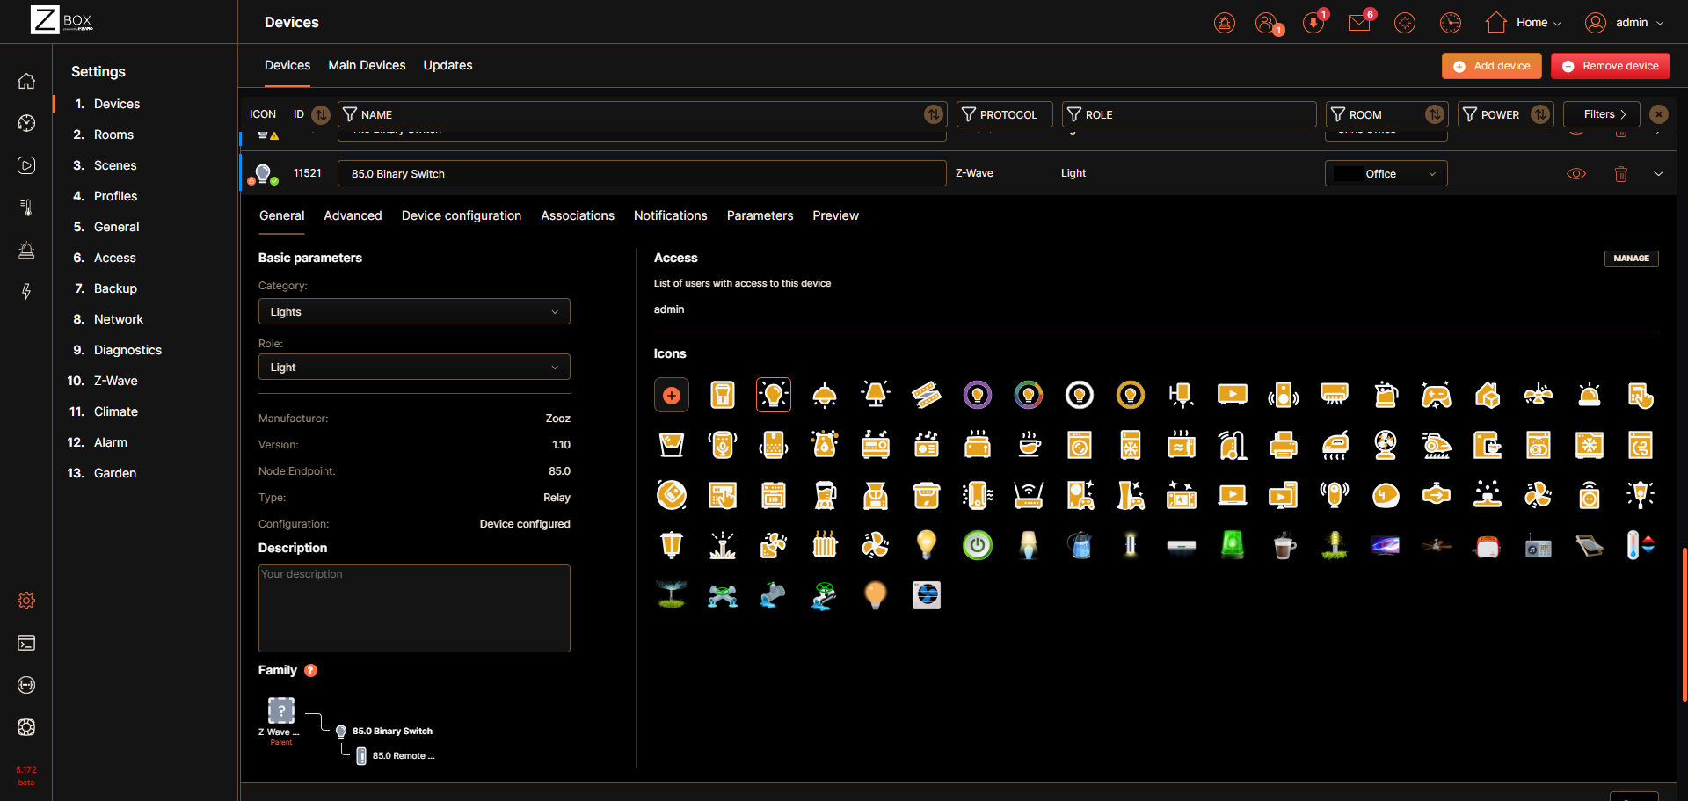Sort devices by ID column arrows
This screenshot has height=801, width=1688.
click(321, 114)
